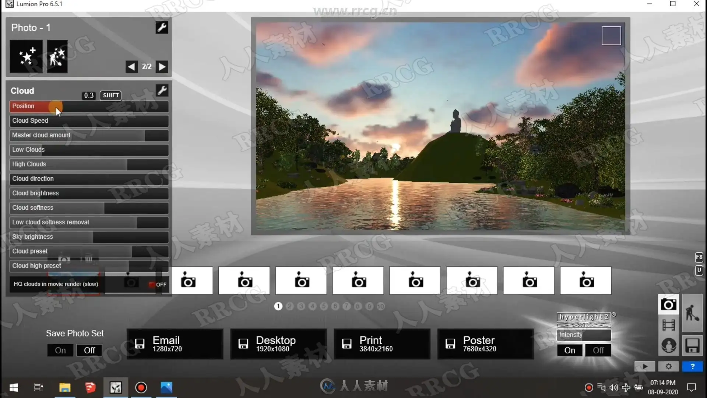Switch to Photo mode camera icon
Screen dimensions: 707x398
668,304
